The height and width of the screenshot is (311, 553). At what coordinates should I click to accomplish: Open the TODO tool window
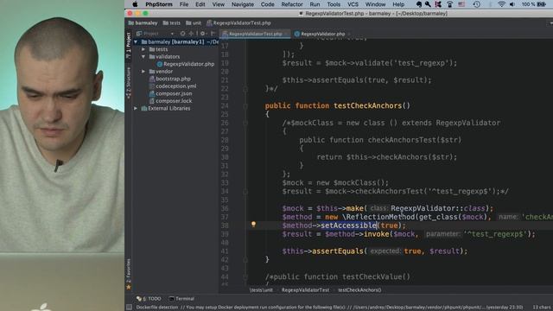tap(149, 299)
